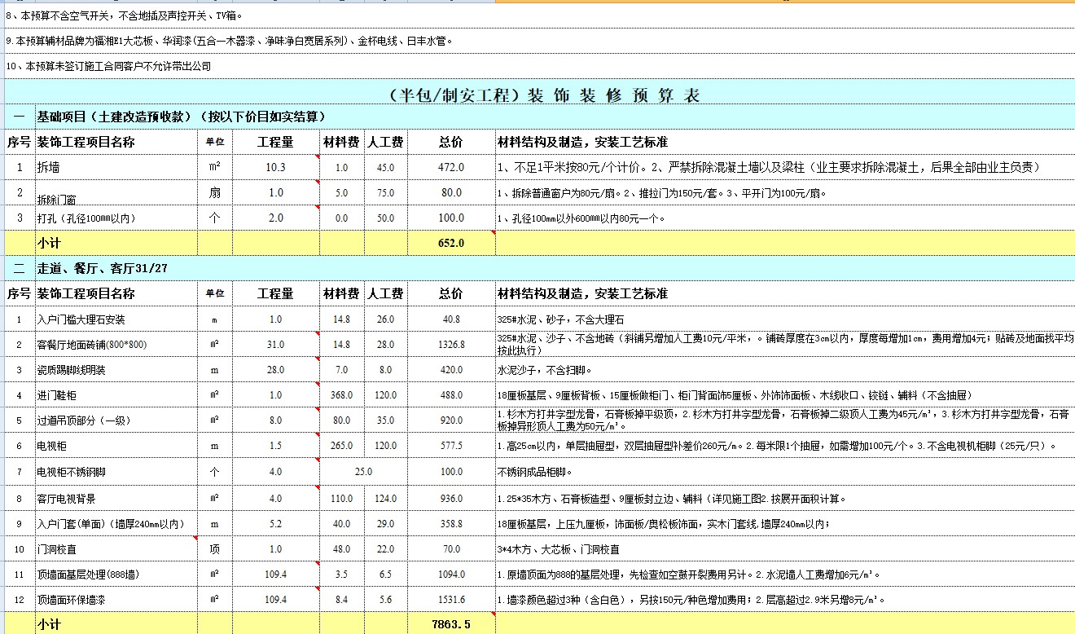Screen dimensions: 1075x634
Task: Select the 瓷质踢脚线明装 cell
Action: click(116, 370)
